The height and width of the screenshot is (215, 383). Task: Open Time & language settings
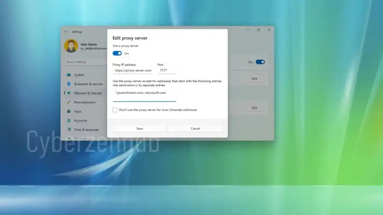coord(86,130)
